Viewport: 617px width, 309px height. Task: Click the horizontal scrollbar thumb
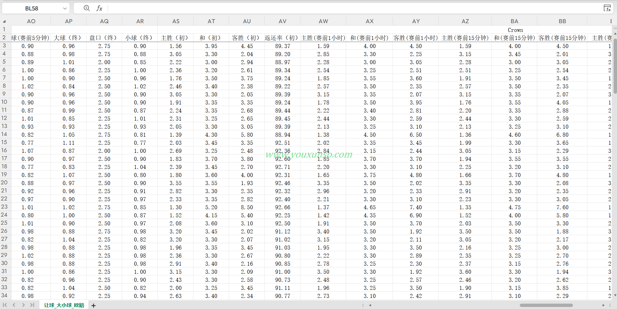pos(546,305)
